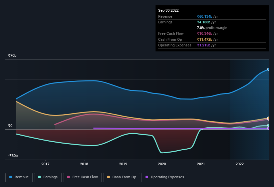Click the Earnings label in tooltip
The height and width of the screenshot is (187, 274).
[165, 22]
